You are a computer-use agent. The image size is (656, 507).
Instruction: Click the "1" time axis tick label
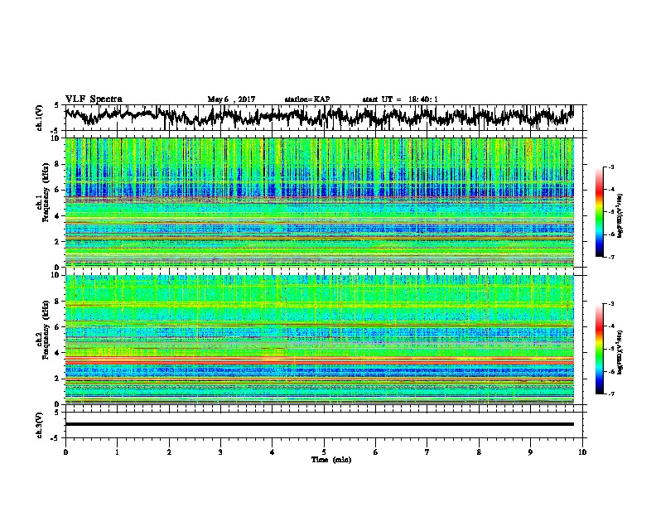(117, 451)
